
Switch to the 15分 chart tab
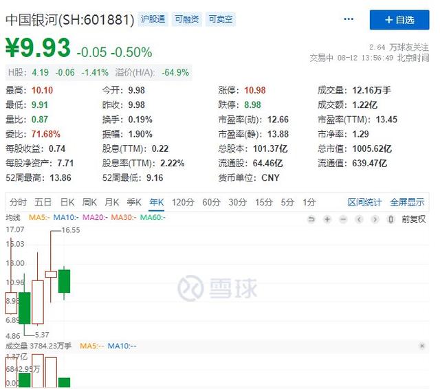point(264,202)
